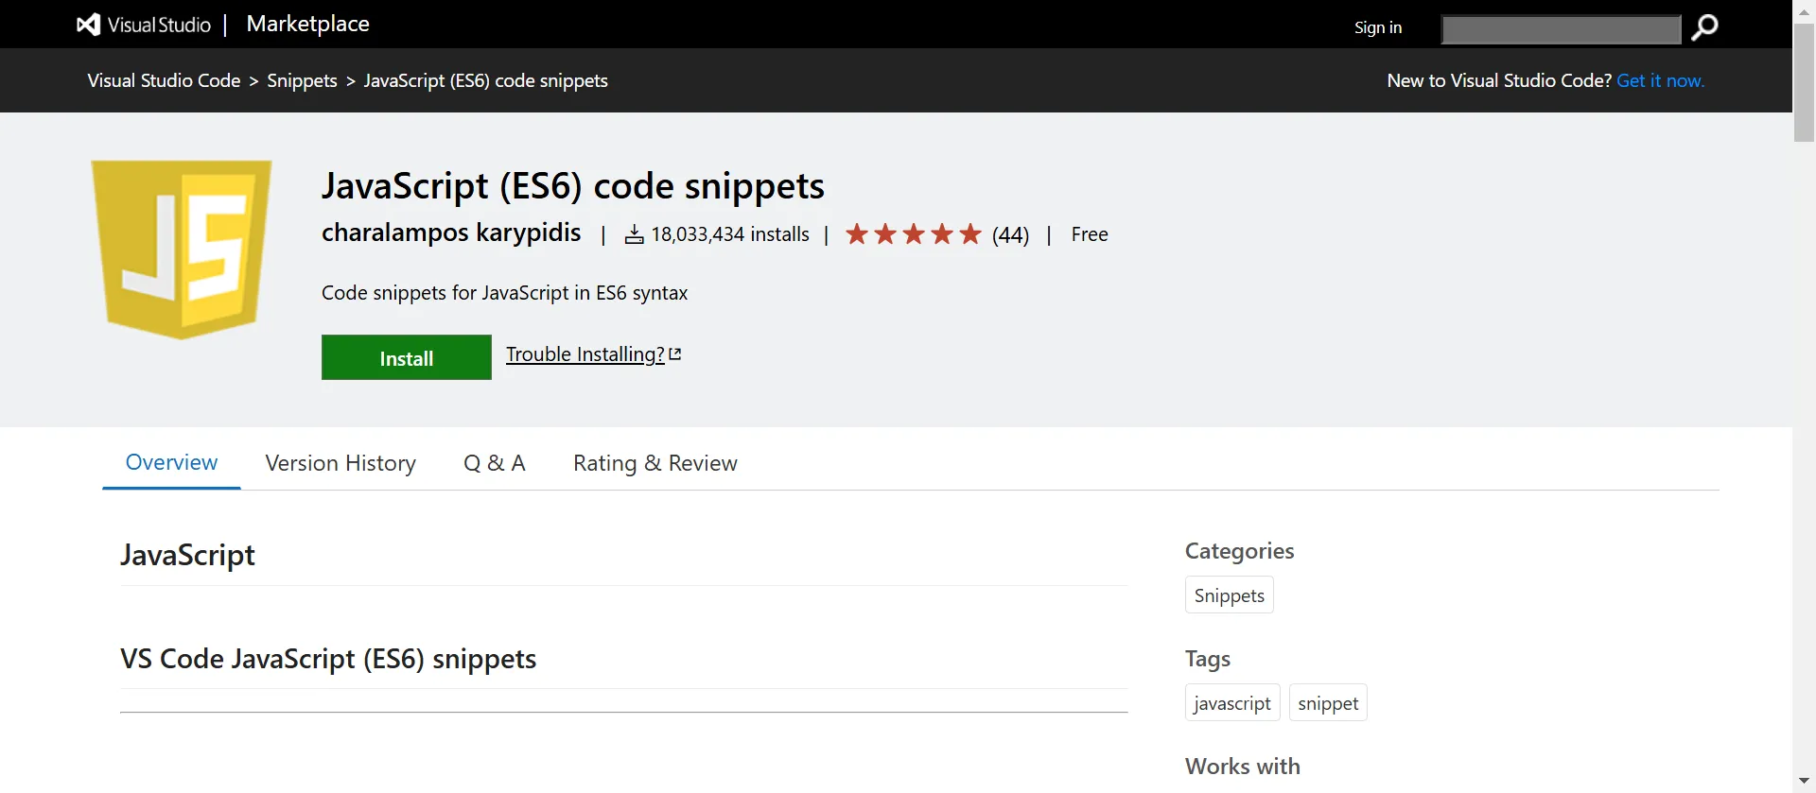Switch to the Overview tab
Image resolution: width=1816 pixels, height=793 pixels.
tap(171, 462)
